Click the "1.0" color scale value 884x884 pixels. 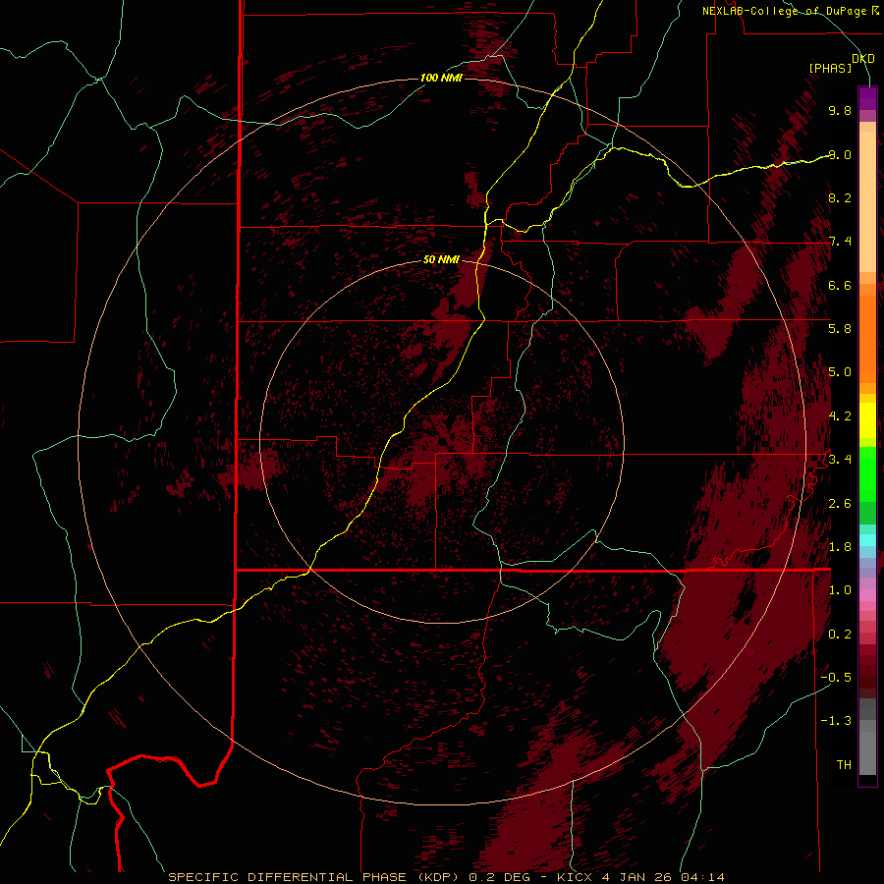tap(840, 590)
